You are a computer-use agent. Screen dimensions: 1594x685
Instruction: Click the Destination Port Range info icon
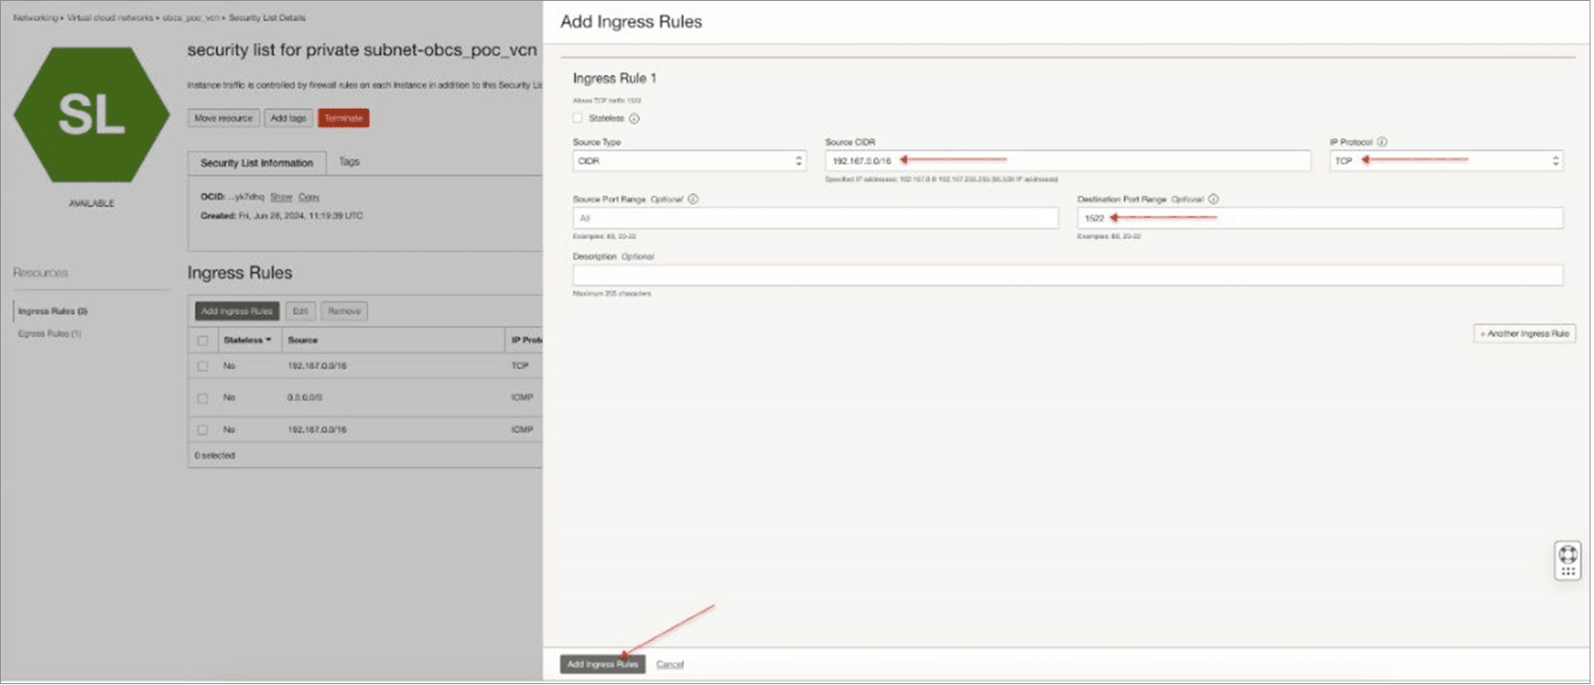click(x=1213, y=199)
